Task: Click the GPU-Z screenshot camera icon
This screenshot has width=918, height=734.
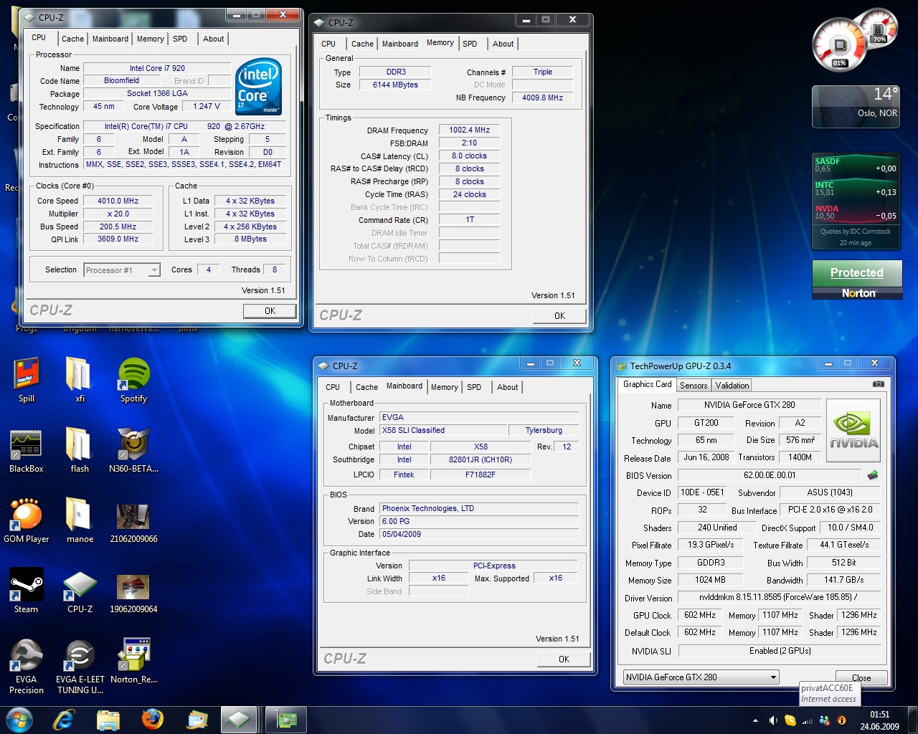Action: point(878,384)
